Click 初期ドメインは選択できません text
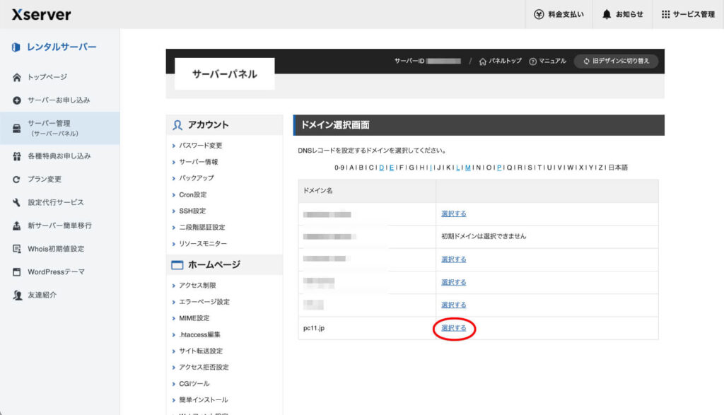Screen dimensions: 724x415 (x=484, y=236)
